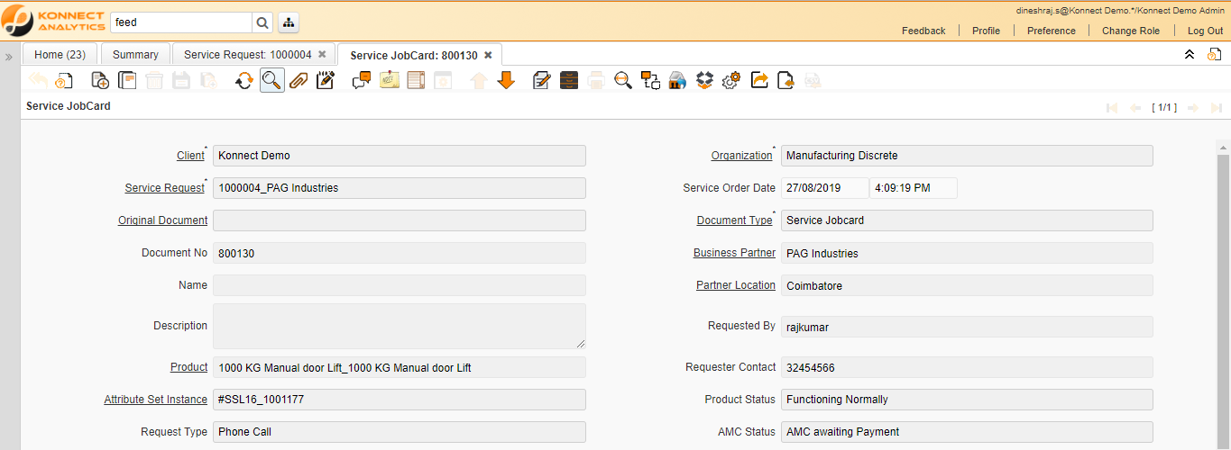The image size is (1231, 450).
Task: Close the Service JobCard: 800130 tab
Action: click(488, 55)
